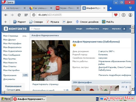Open сообщества in VK header

[x=92, y=29]
